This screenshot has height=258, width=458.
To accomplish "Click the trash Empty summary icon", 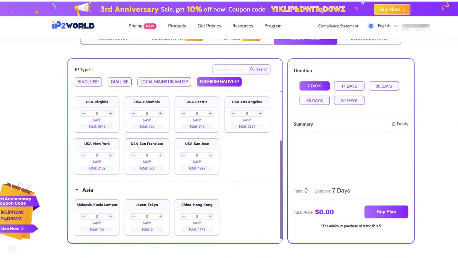I will (x=393, y=124).
